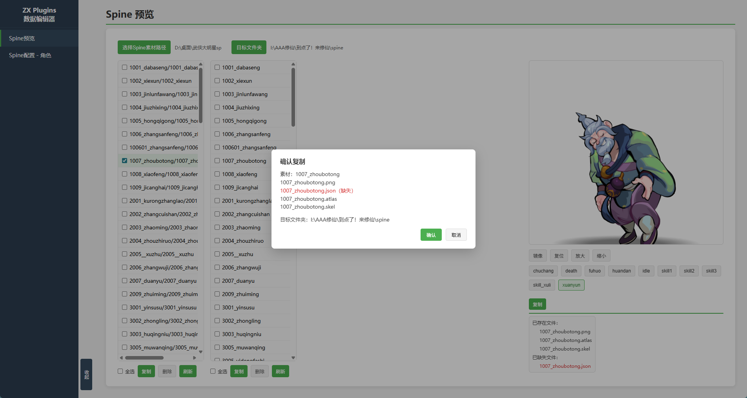Check 1002_xiexun checkbox in right list

tap(217, 81)
